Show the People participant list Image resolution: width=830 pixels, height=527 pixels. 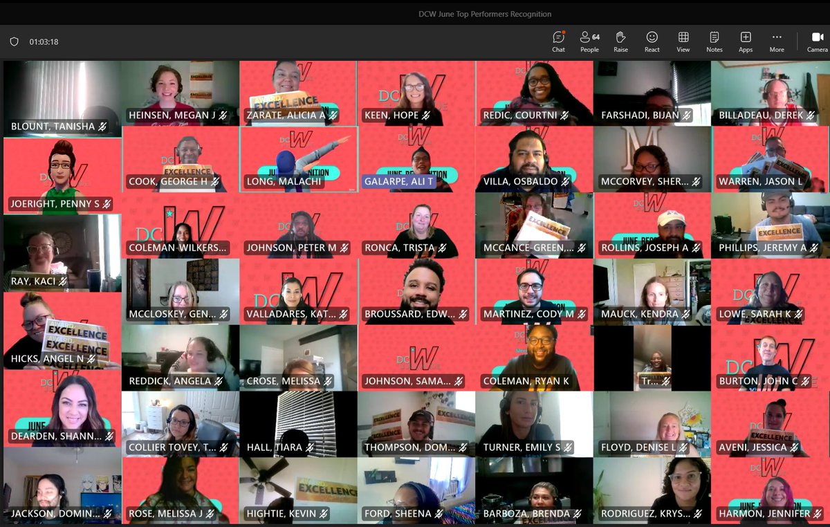coord(589,41)
